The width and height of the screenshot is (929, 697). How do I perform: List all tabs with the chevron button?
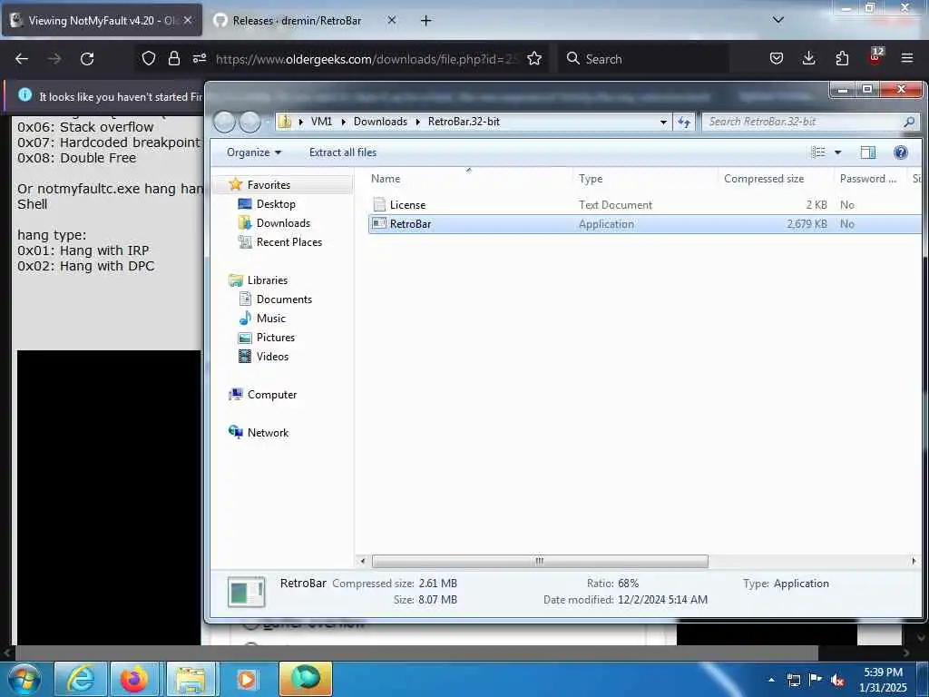click(778, 20)
